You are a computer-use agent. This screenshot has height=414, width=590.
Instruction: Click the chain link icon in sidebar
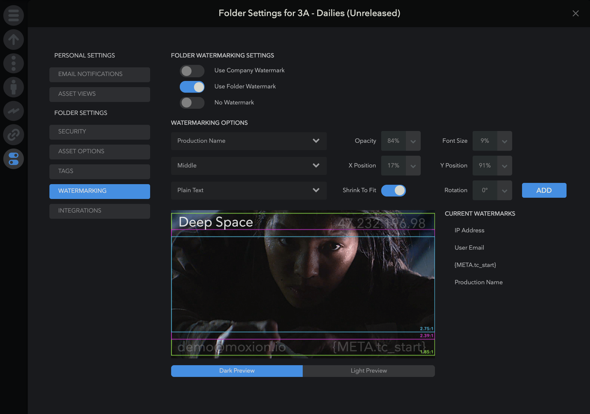coord(14,135)
